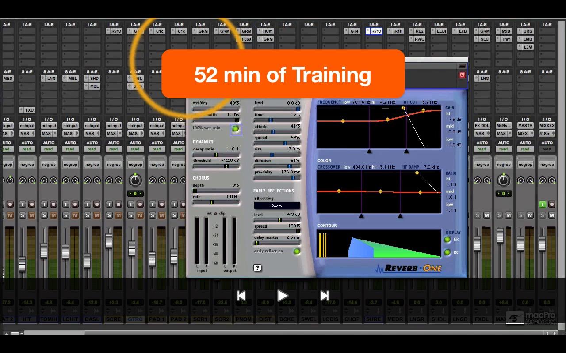Viewport: 566px width, 353px height.
Task: Open the ER setting Room selector
Action: (277, 206)
